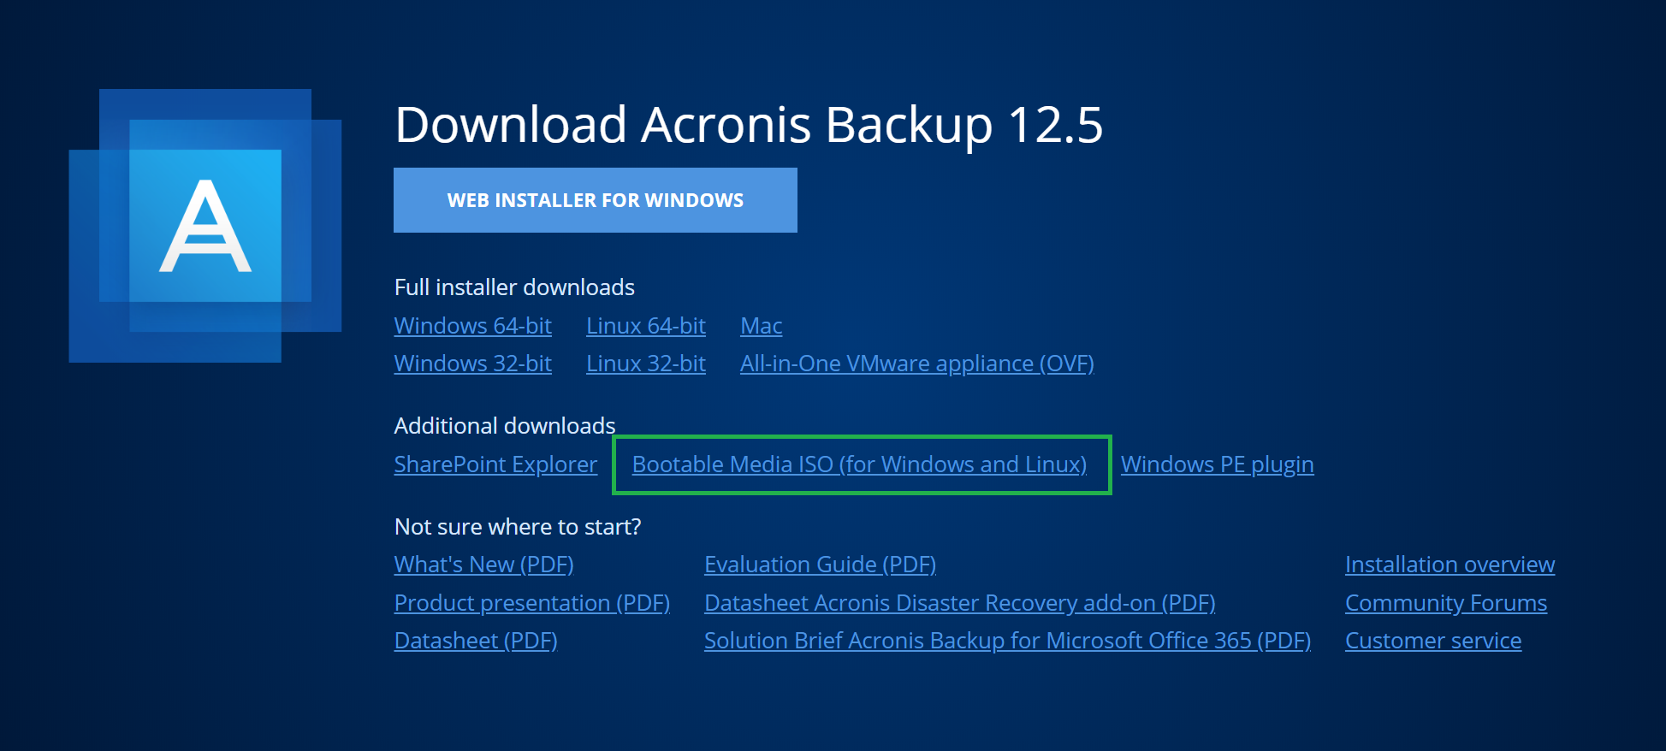The width and height of the screenshot is (1666, 751).
Task: Open the Datasheet PDF
Action: click(x=475, y=641)
